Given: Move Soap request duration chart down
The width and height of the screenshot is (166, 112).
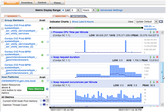Looking at the screenshot, I should (x=154, y=57).
